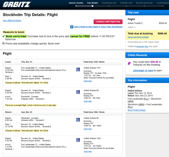Viewport: 169px width, 157px height.
Task: Open the Taxes and fees included link
Action: [x=138, y=37]
